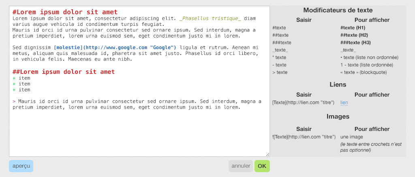415x177 pixels.
Task: Click the 'Liens' section heading
Action: tap(338, 84)
